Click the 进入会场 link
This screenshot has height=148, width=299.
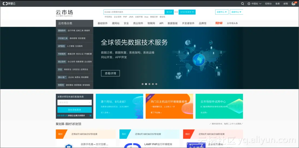click(105, 113)
